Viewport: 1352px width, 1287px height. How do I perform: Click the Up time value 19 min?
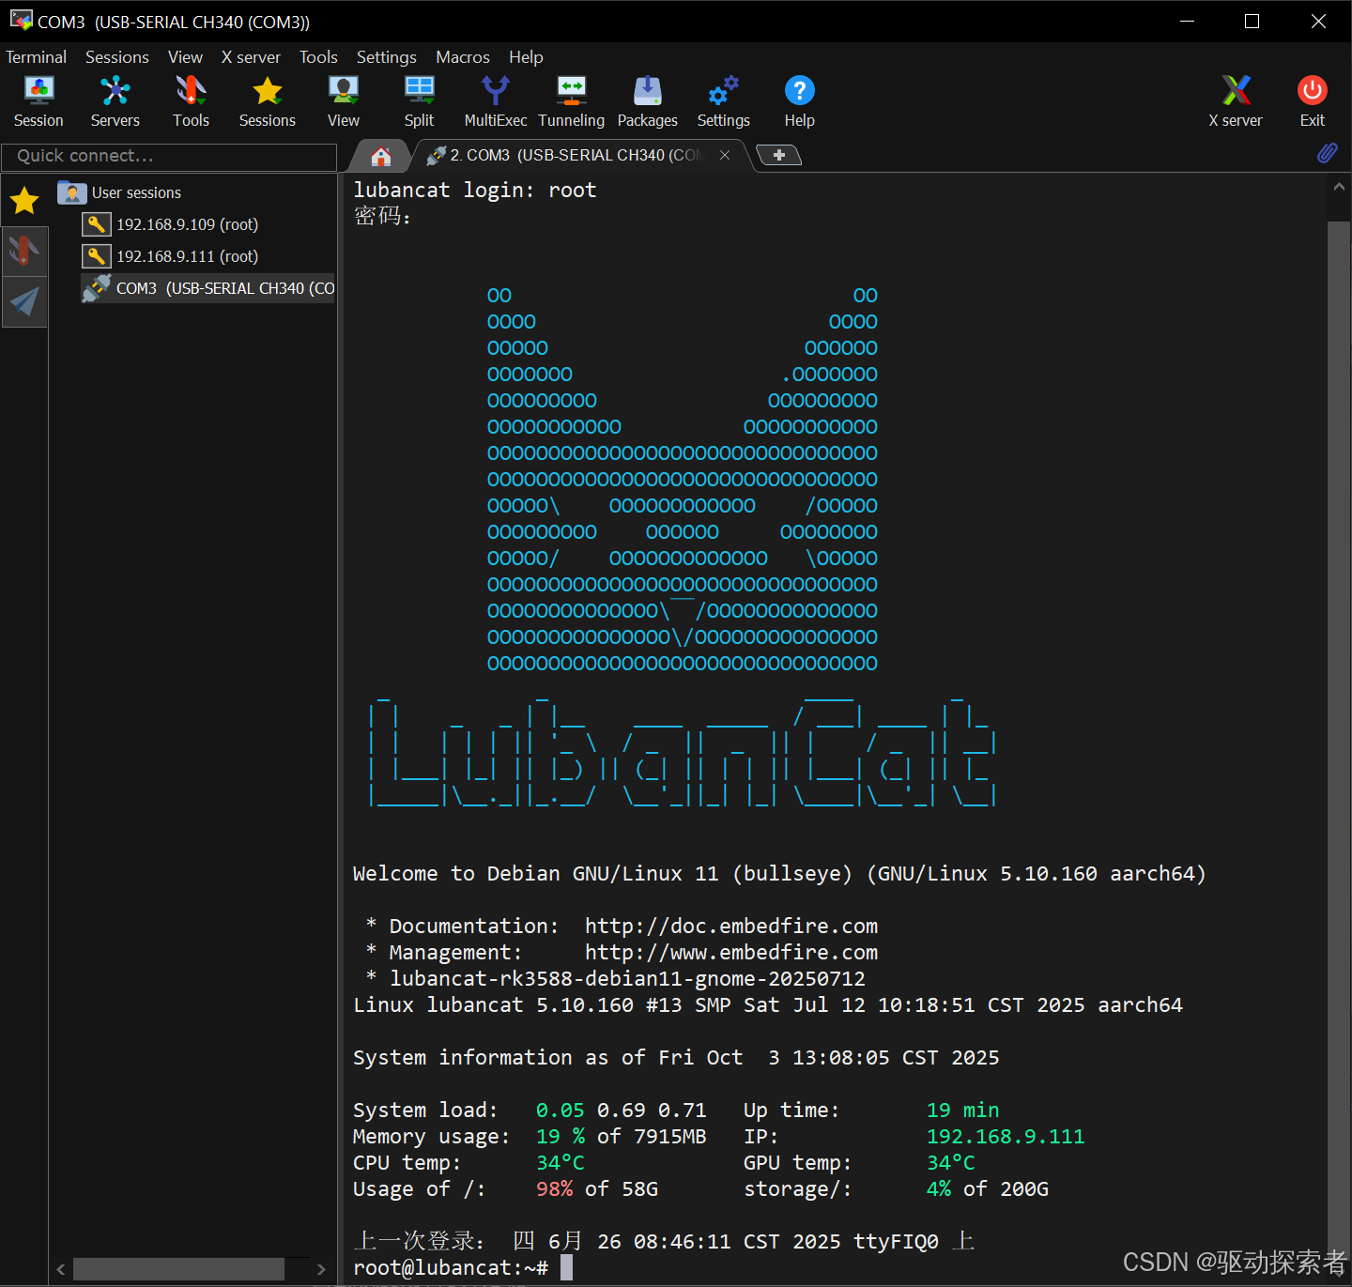click(x=962, y=1110)
